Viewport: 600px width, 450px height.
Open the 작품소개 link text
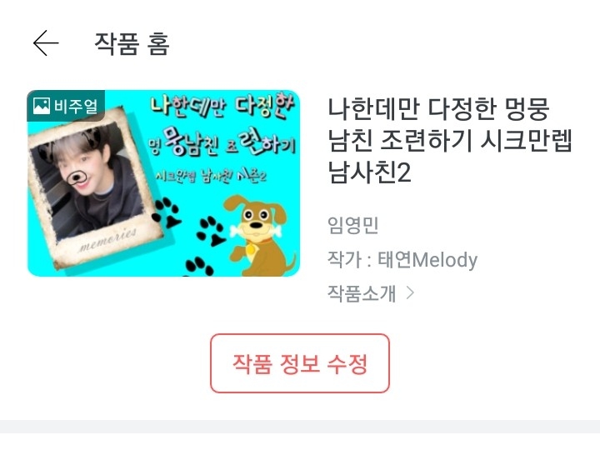click(361, 293)
